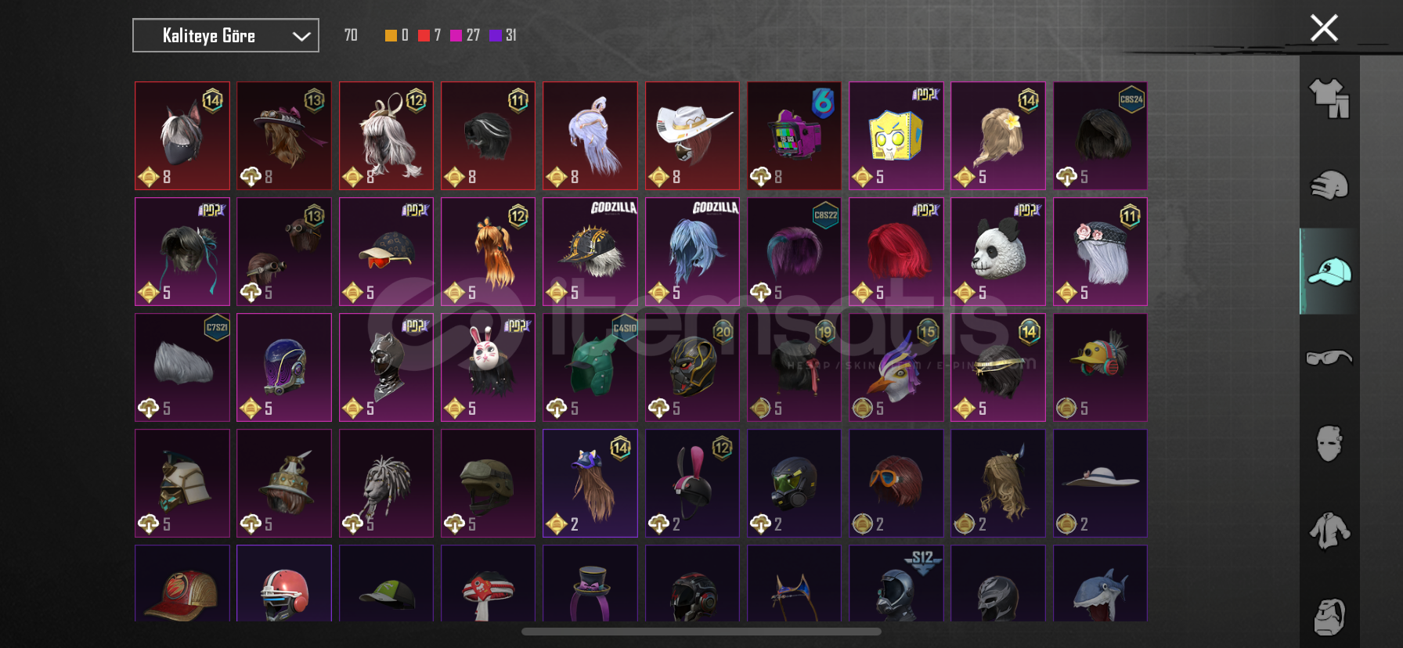1403x648 pixels.
Task: Expand the Kaliteye Göre sort dropdown
Action: [x=225, y=35]
